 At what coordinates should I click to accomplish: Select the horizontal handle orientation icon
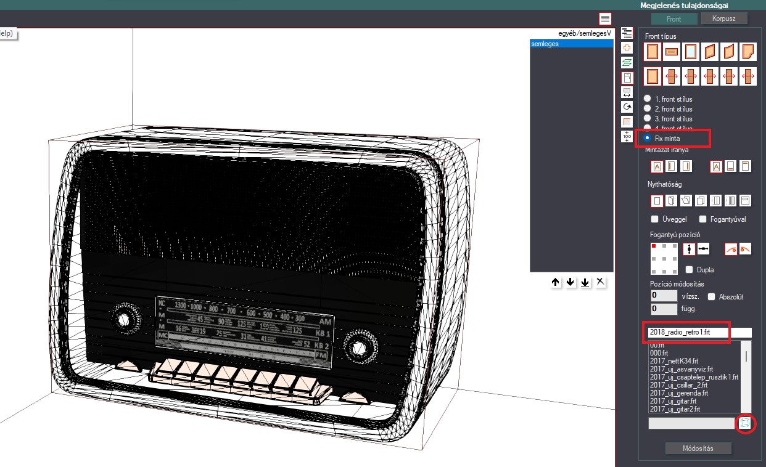703,249
